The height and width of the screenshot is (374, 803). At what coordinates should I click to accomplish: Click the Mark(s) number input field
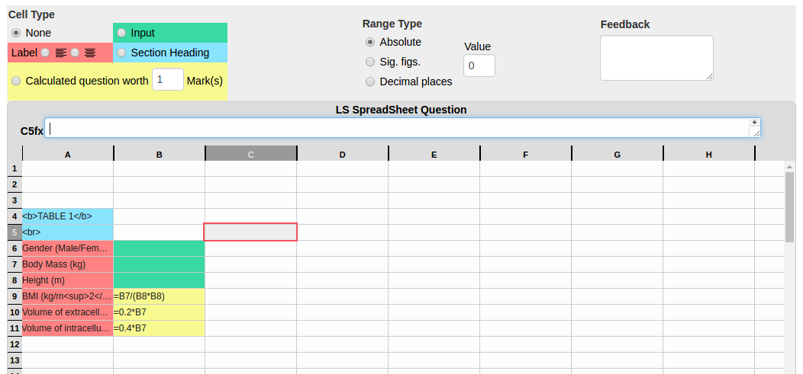[168, 80]
